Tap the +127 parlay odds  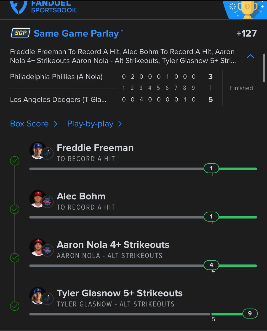tap(247, 34)
